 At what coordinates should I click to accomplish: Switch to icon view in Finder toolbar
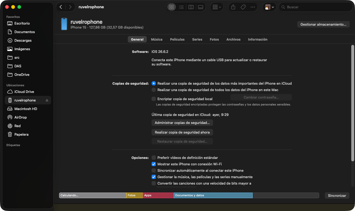172,7
